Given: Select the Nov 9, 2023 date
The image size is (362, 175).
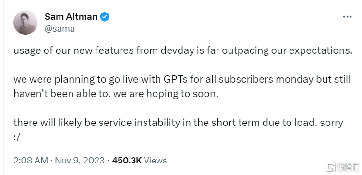Looking at the screenshot, I should [x=80, y=161].
